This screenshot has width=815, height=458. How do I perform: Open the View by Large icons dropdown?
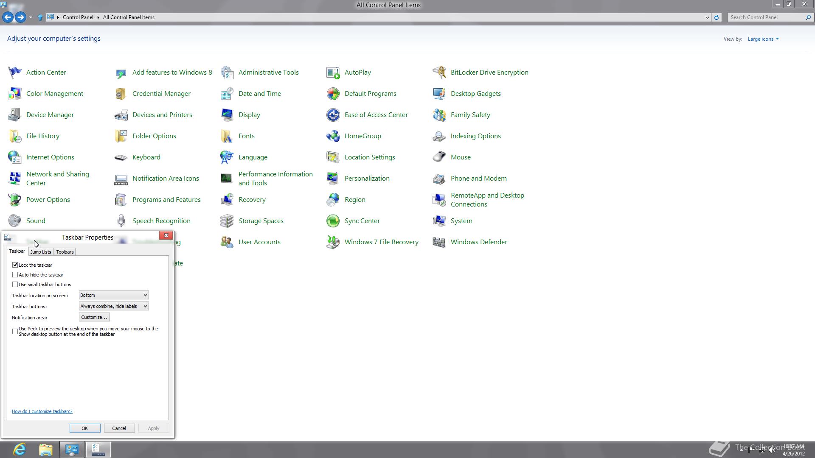click(763, 39)
